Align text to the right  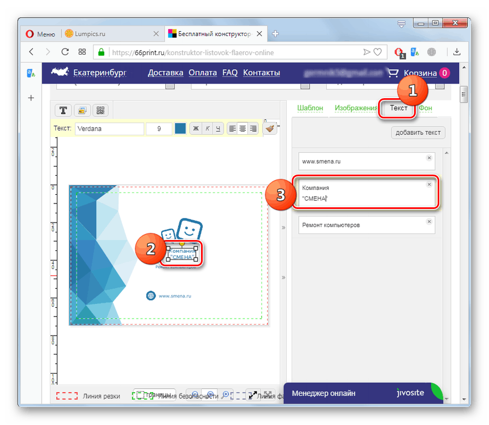[253, 128]
